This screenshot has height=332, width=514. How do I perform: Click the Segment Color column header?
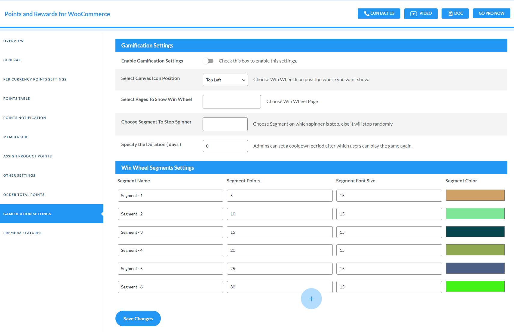point(461,181)
